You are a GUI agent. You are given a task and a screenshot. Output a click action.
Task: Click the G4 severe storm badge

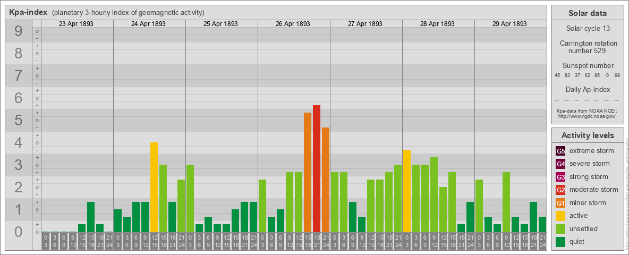[560, 164]
